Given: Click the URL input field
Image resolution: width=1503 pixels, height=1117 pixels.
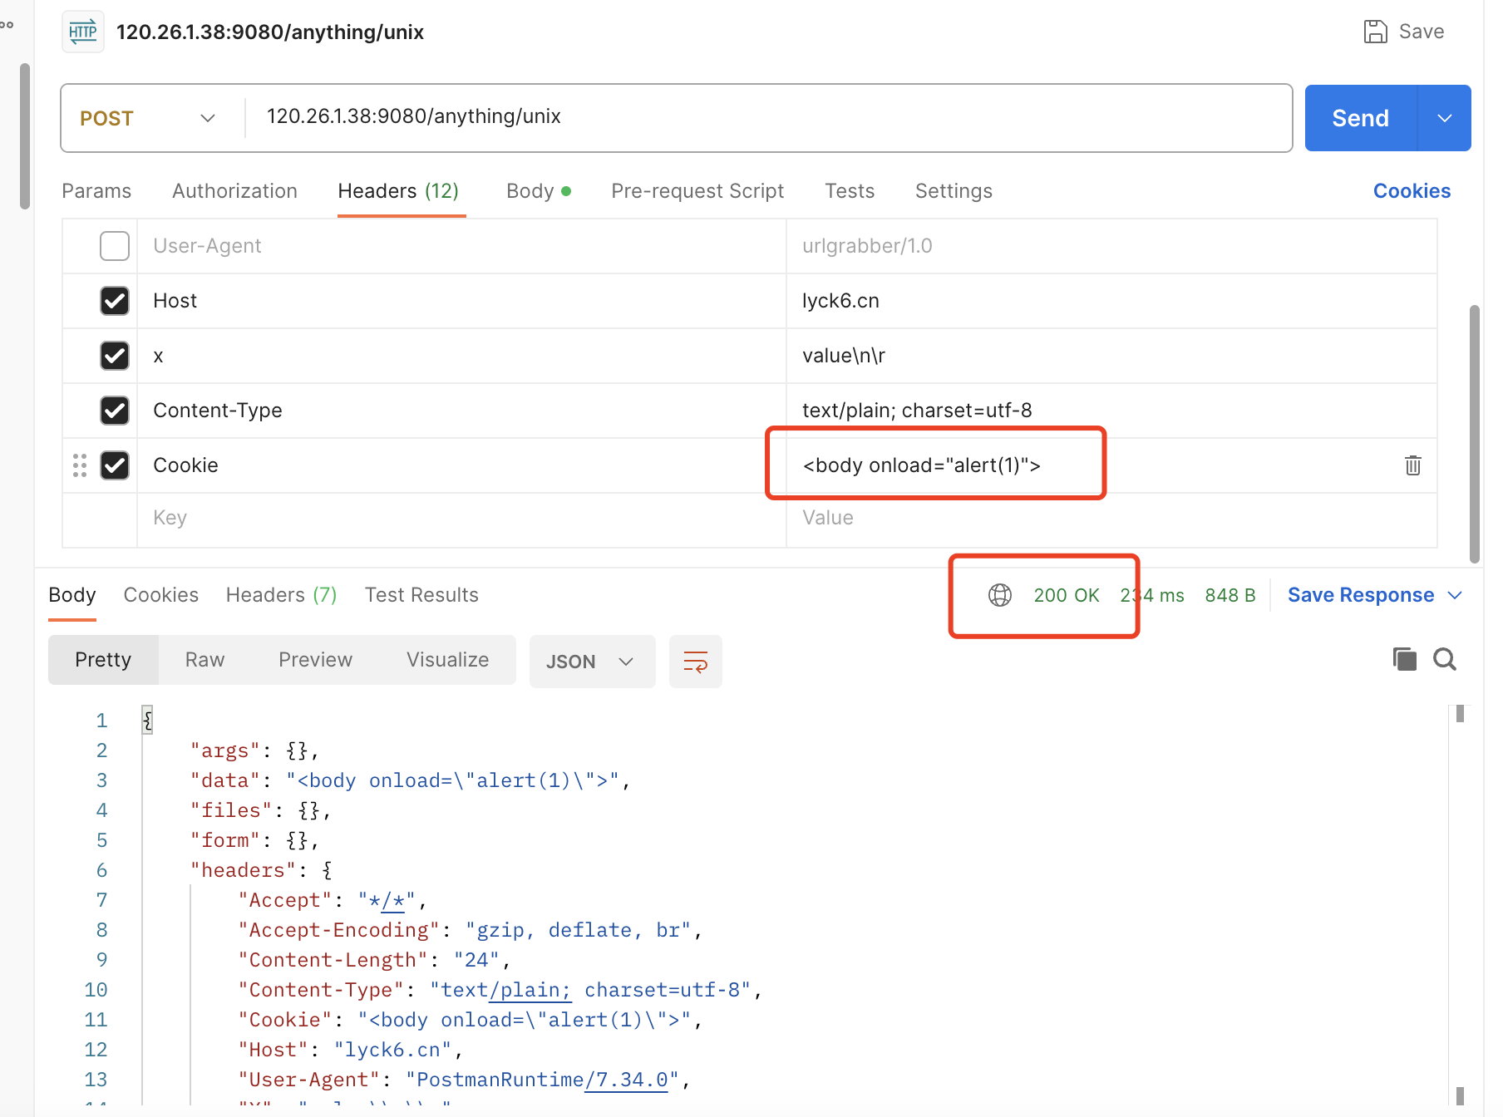Looking at the screenshot, I should coord(748,117).
